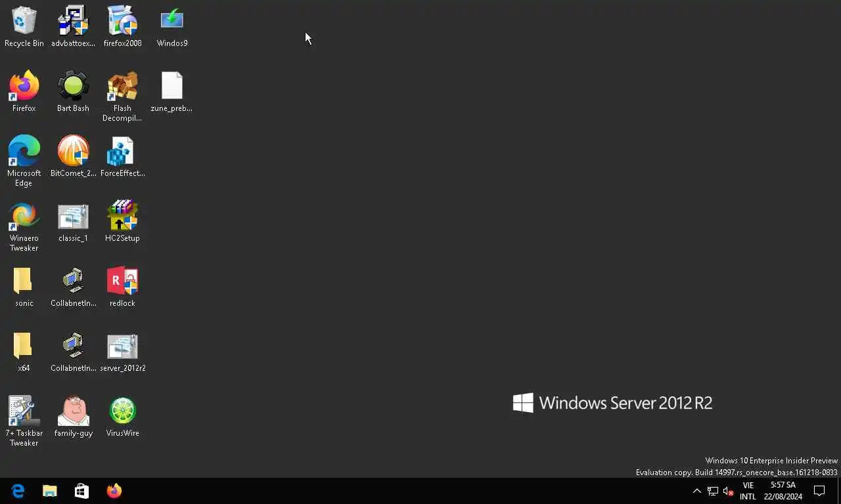The height and width of the screenshot is (504, 841).
Task: Select the sonic folder
Action: click(x=24, y=287)
